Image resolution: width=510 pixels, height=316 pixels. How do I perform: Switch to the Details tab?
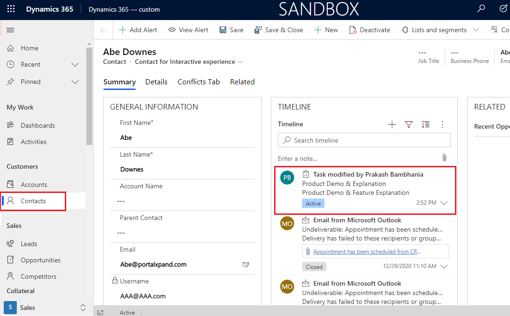click(156, 82)
